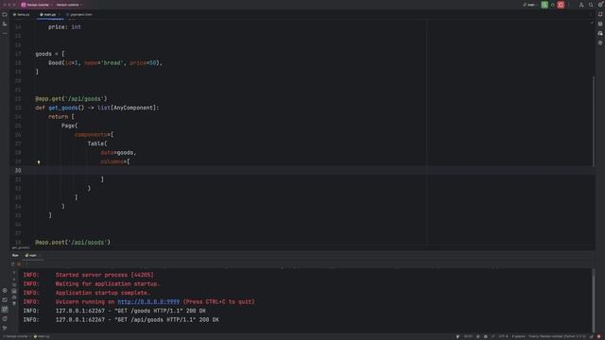Screen dimensions: 605x340
Task: Click the Python interpreter widget in status bar
Action: click(x=557, y=336)
